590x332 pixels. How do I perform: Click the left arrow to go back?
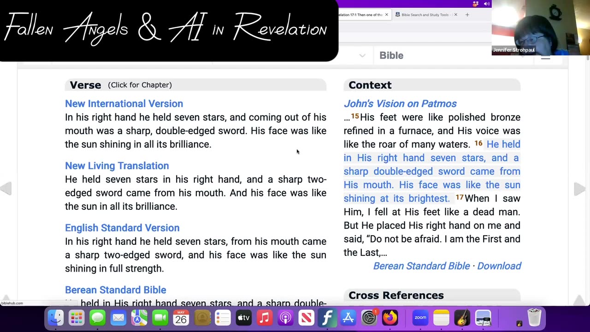[x=7, y=189]
